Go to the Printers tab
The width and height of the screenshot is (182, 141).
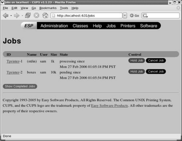coord(128,26)
